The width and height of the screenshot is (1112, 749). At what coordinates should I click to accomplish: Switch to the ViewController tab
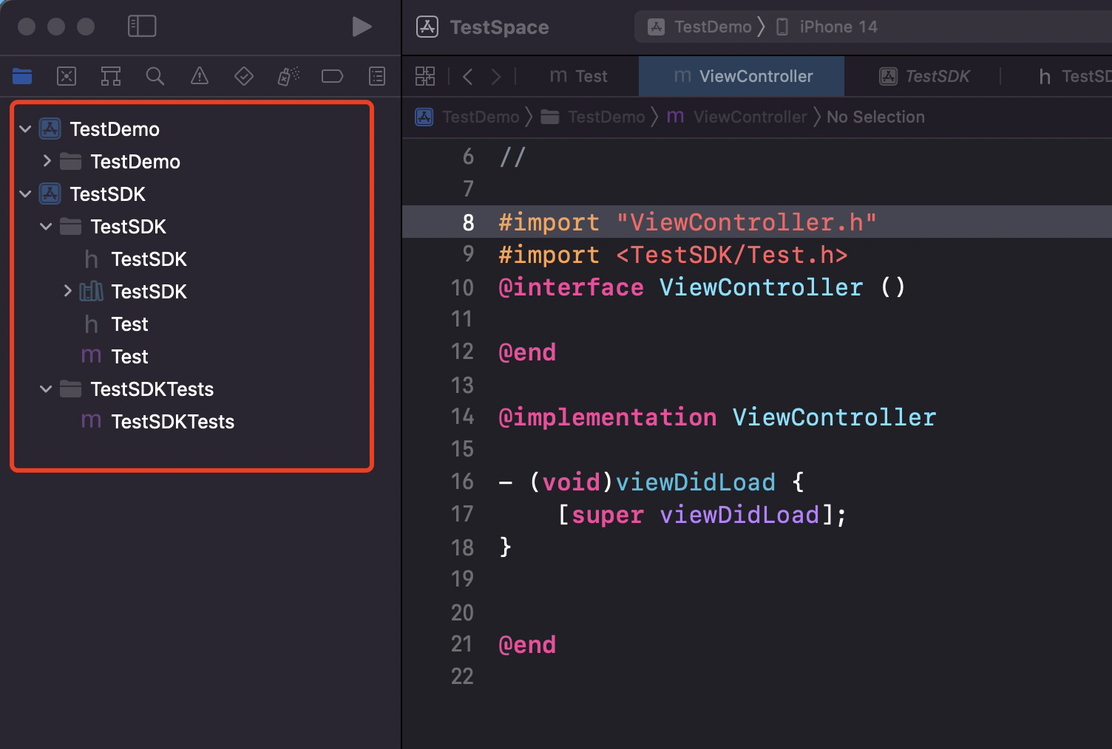coord(742,76)
